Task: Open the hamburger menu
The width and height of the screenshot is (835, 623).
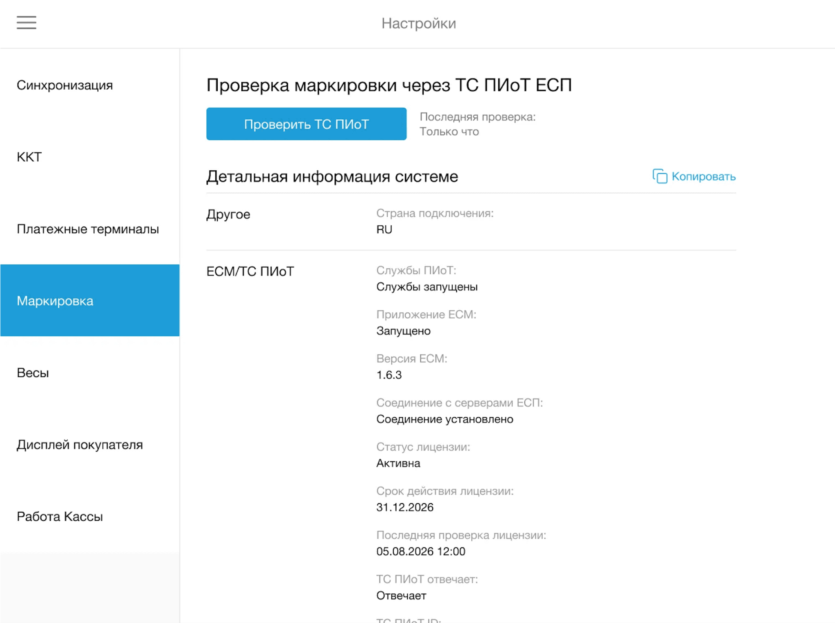Action: pos(27,23)
